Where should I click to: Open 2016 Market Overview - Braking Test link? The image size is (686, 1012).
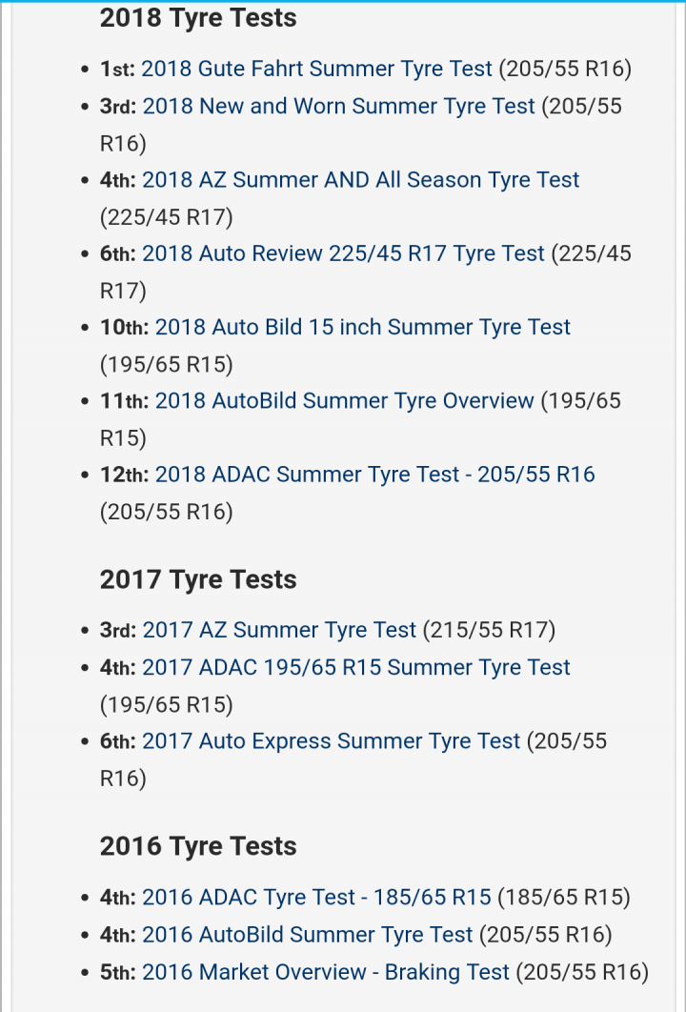click(326, 971)
